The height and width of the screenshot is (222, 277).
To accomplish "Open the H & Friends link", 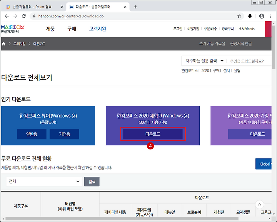I will pos(247,29).
